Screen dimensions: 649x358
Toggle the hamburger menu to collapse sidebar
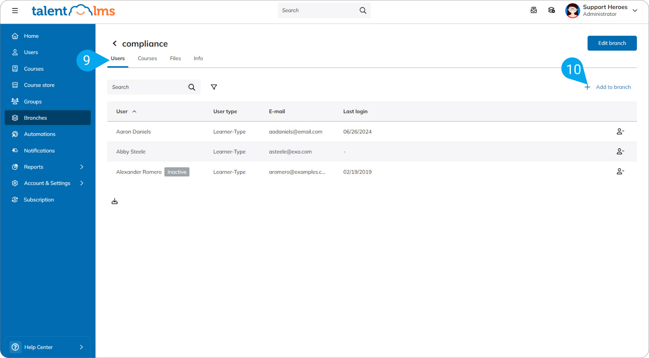15,10
